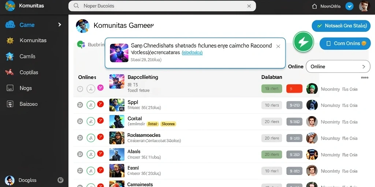Open the home icon in top bar

[x=315, y=6]
